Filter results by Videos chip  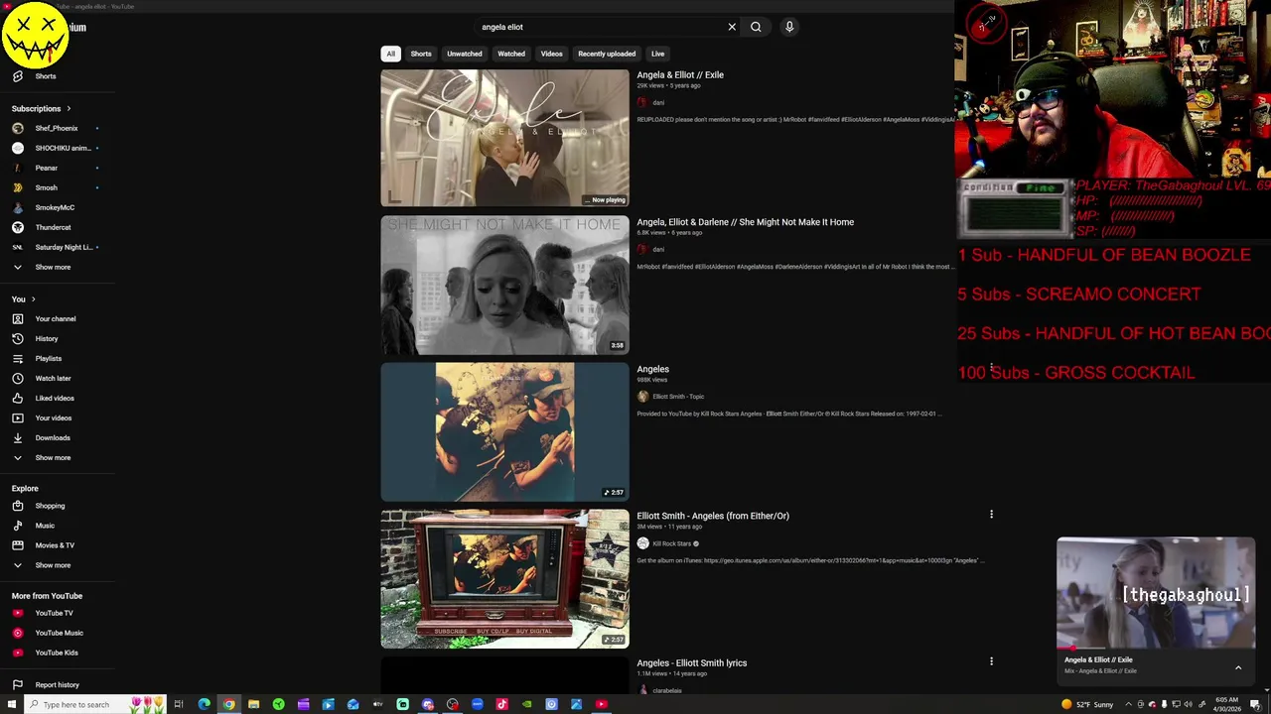coord(551,54)
